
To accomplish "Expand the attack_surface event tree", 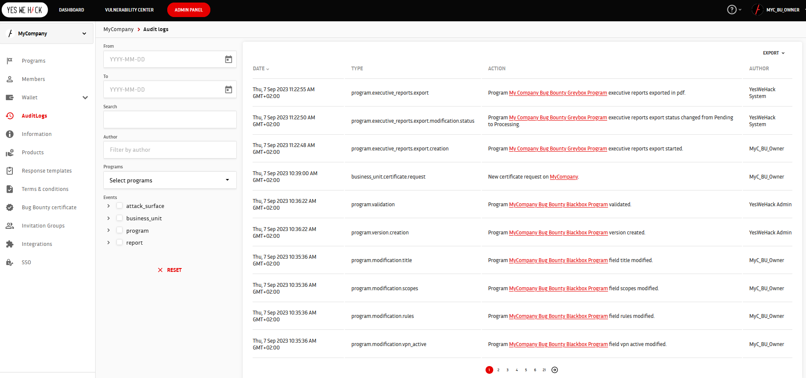I will pyautogui.click(x=108, y=206).
